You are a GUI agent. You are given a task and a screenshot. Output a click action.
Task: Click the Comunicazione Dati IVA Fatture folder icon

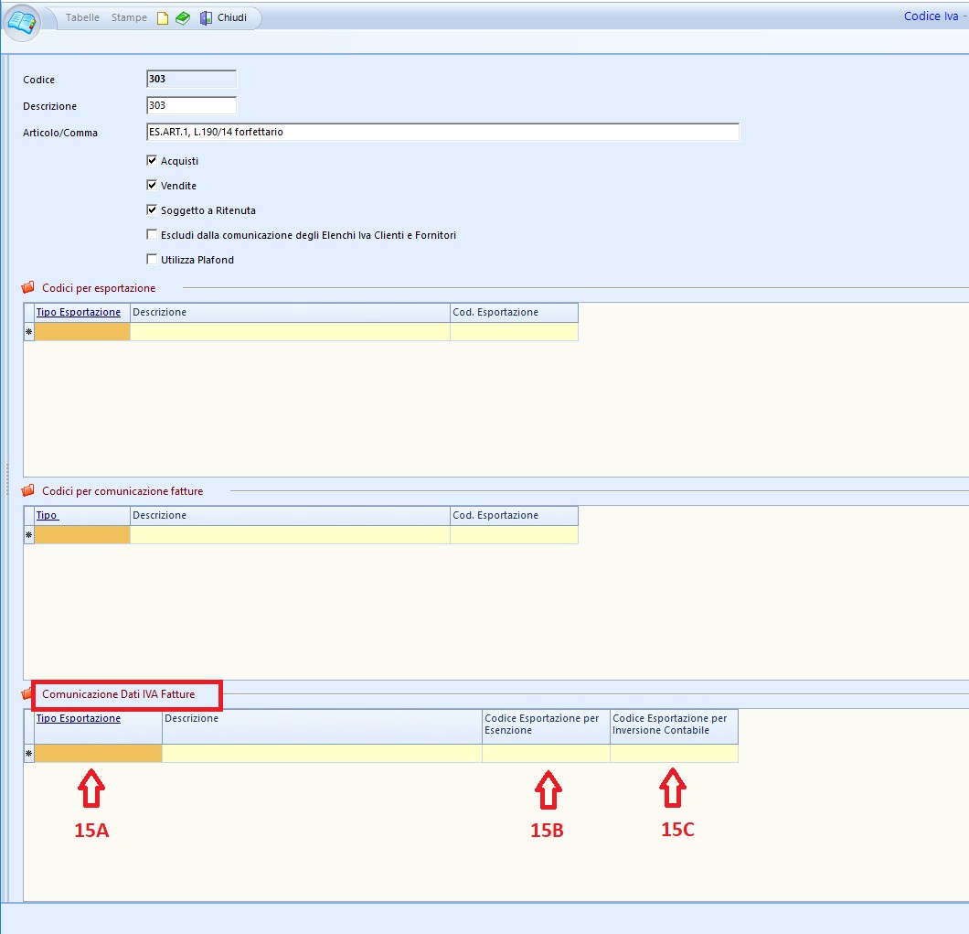coord(27,694)
